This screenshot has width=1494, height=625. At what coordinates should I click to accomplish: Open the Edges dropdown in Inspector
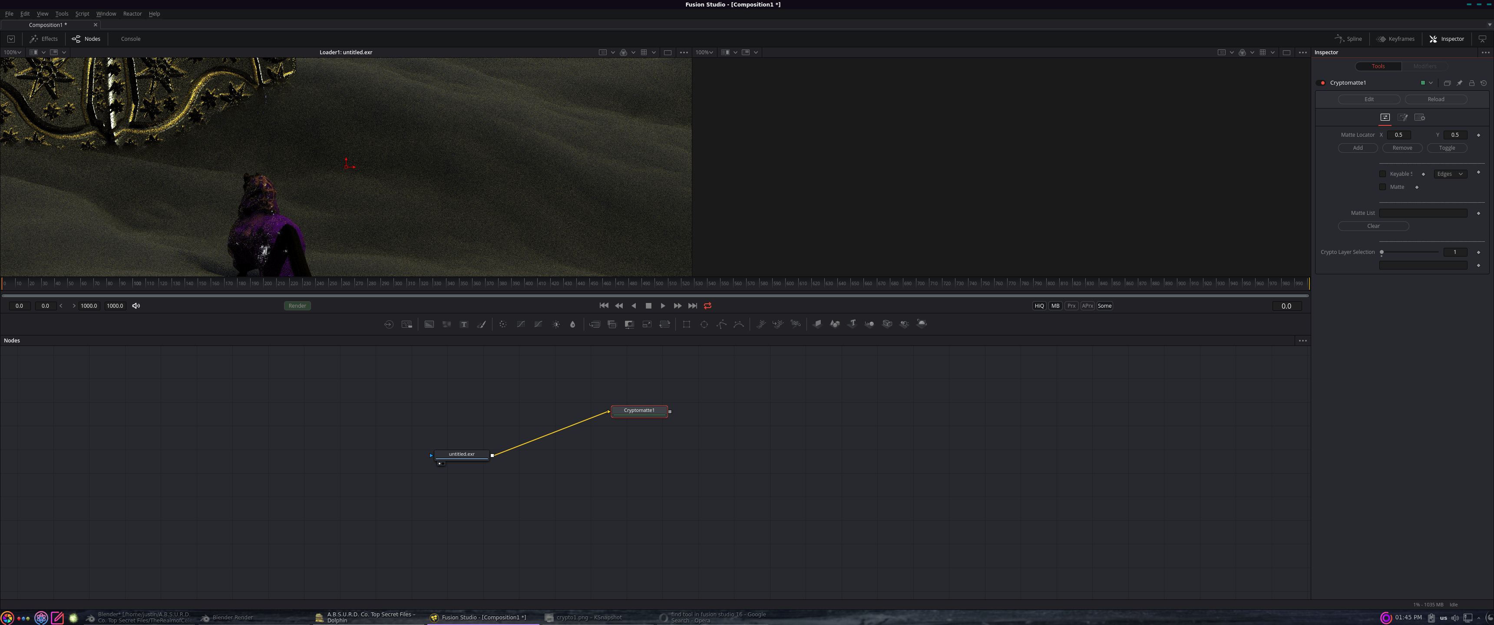pyautogui.click(x=1450, y=174)
